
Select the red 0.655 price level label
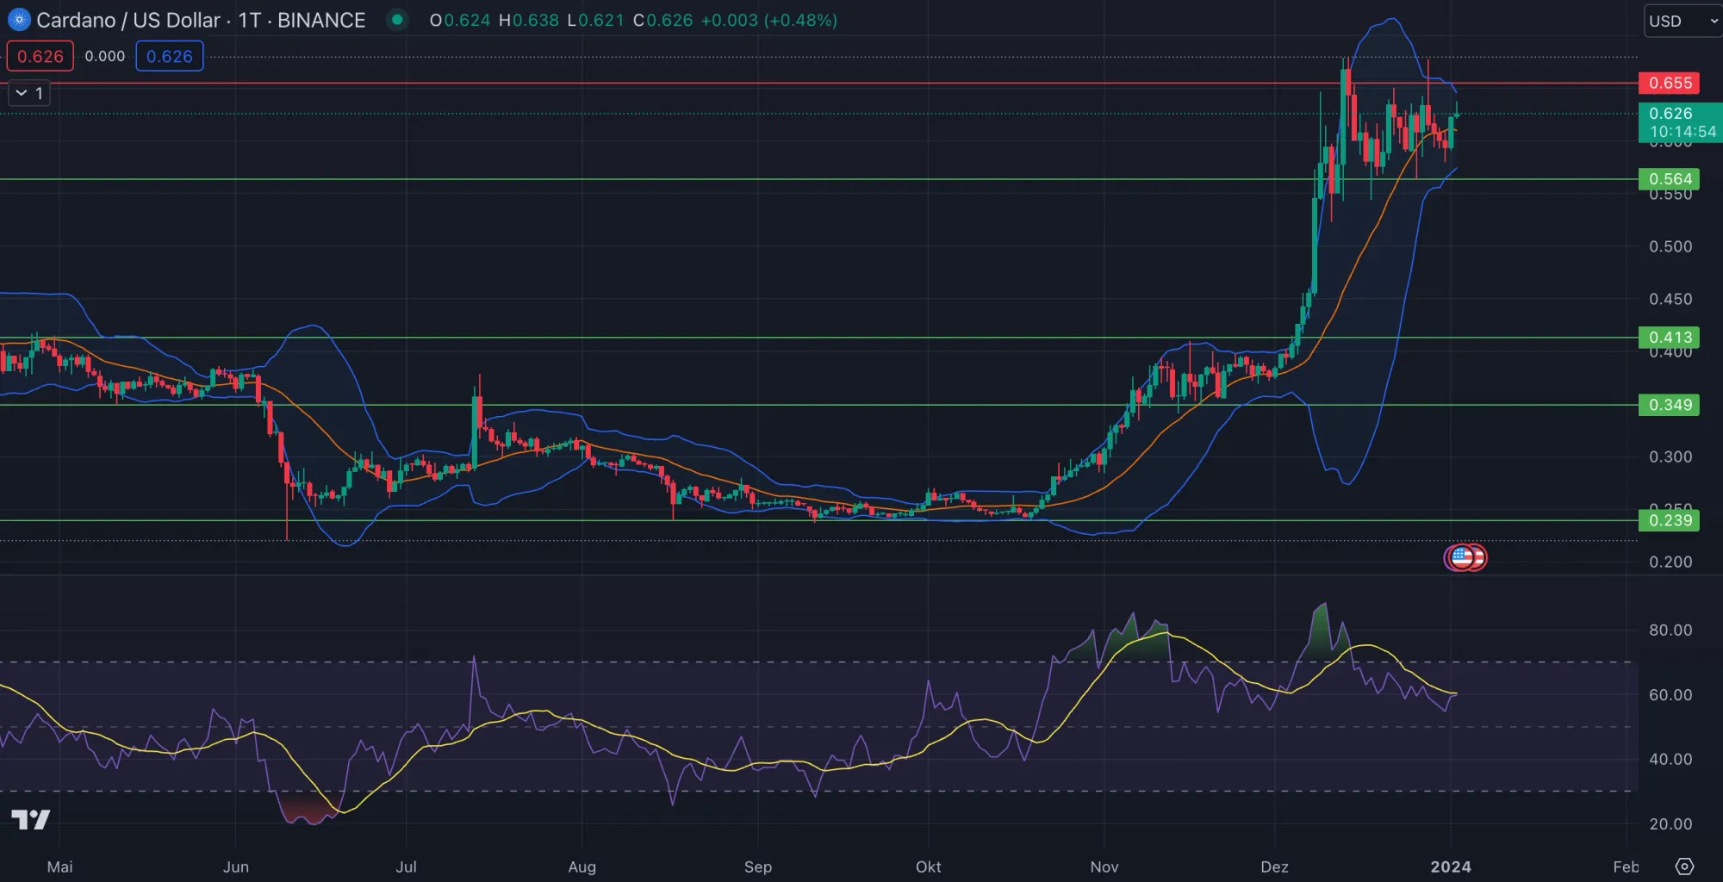(x=1670, y=84)
